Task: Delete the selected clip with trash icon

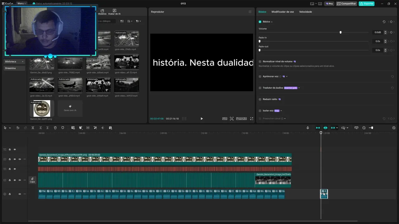Action: coord(55,128)
